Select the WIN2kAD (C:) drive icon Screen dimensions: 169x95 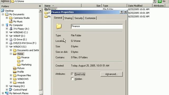11,32
